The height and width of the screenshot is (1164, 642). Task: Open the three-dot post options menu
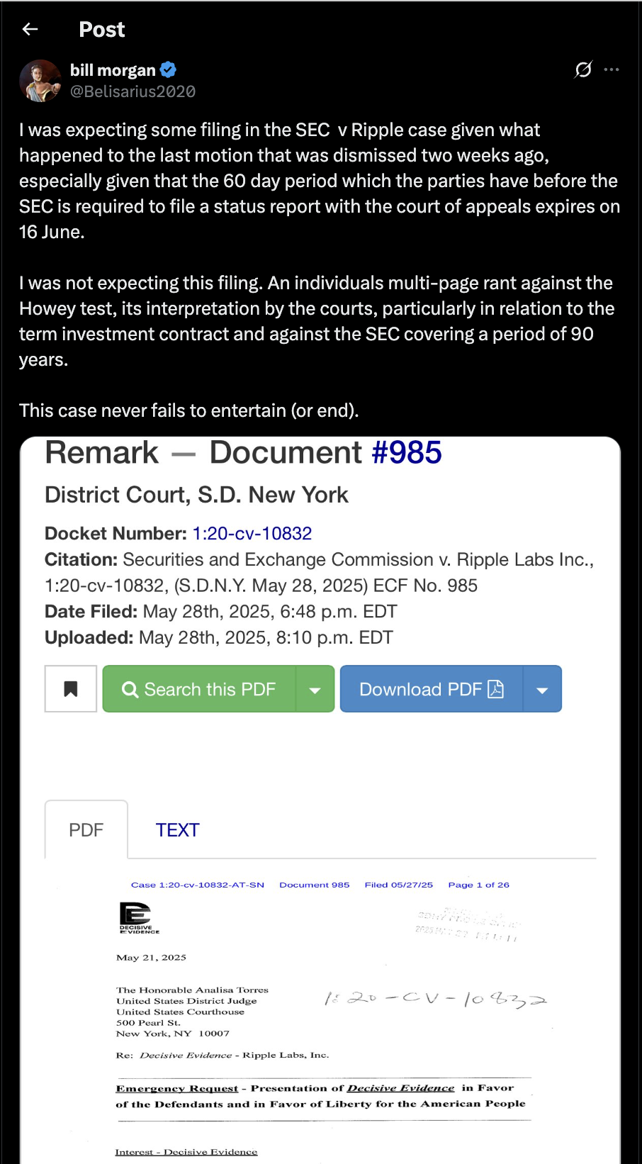612,69
